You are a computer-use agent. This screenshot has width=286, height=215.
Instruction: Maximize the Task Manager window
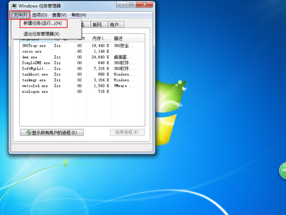coord(131,5)
